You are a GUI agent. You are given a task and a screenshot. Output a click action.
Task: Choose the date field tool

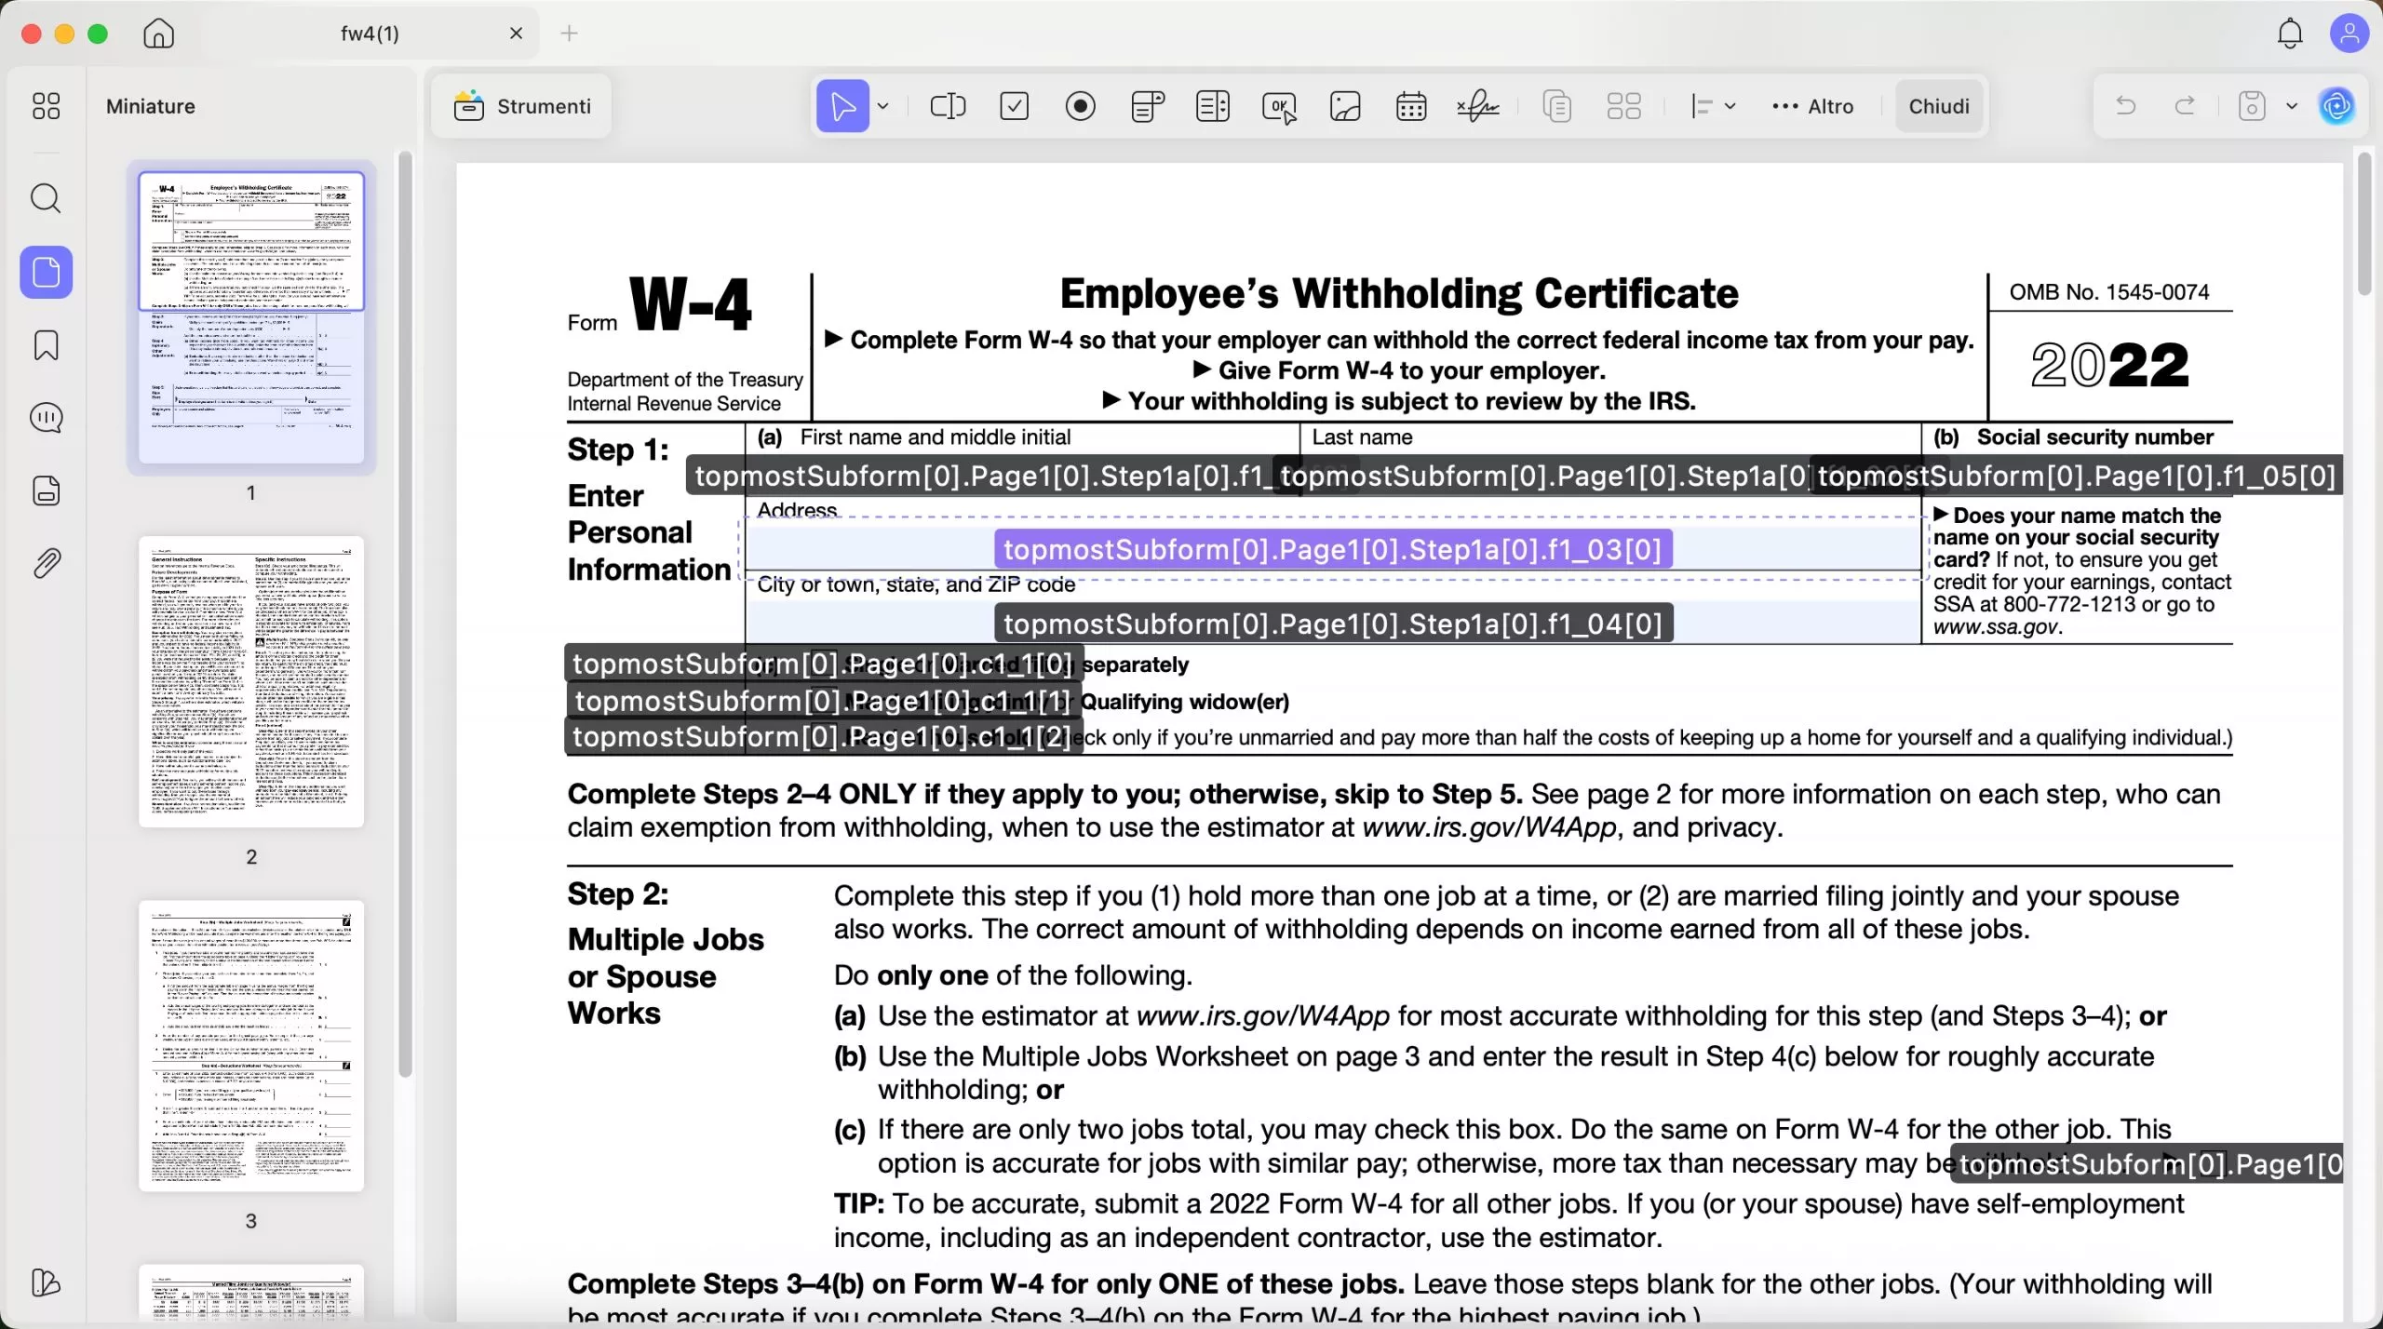(1411, 106)
